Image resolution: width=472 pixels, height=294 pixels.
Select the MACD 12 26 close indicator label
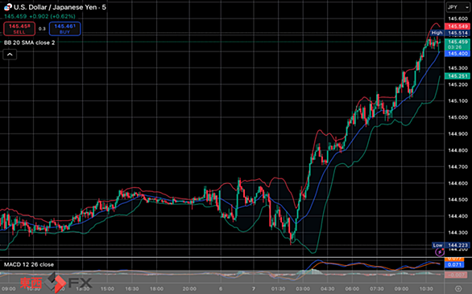[29, 264]
